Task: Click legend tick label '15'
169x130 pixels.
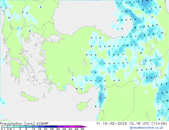Action: (39, 129)
